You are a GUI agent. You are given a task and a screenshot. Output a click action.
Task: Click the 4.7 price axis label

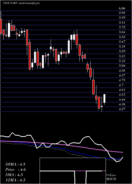pyautogui.click(x=121, y=85)
